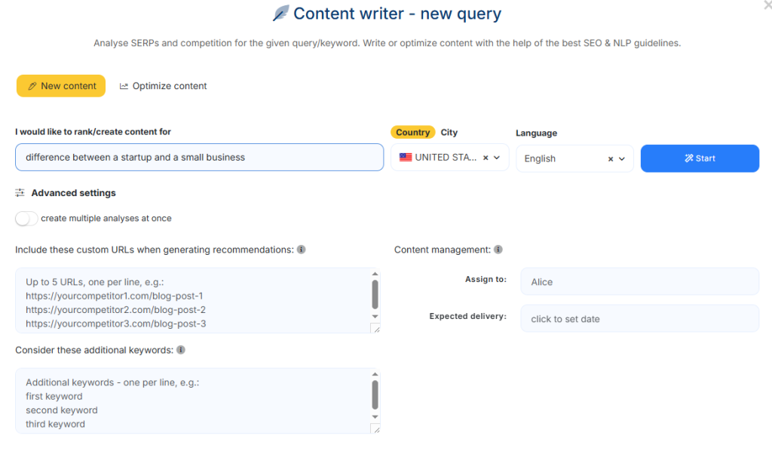Click the scrollbar thumb in keywords box
This screenshot has height=451, width=772.
(375, 395)
